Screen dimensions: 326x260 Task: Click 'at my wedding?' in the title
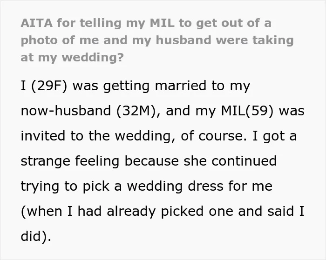coord(72,58)
